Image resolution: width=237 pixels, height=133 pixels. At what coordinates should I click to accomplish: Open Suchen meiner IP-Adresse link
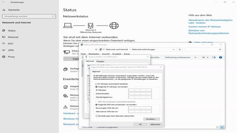(x=204, y=27)
